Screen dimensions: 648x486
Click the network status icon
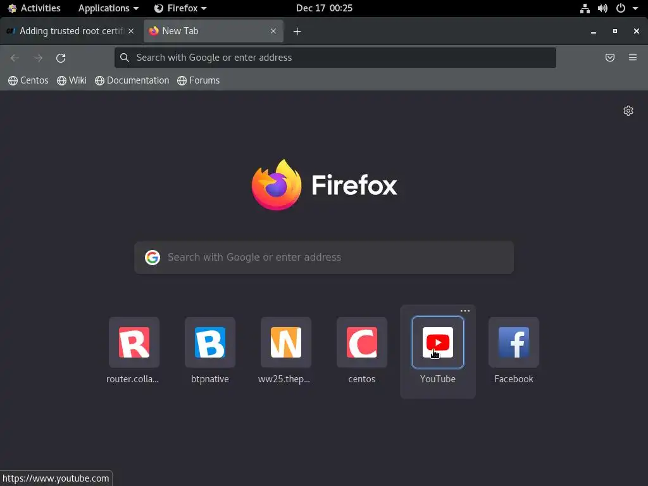coord(585,8)
